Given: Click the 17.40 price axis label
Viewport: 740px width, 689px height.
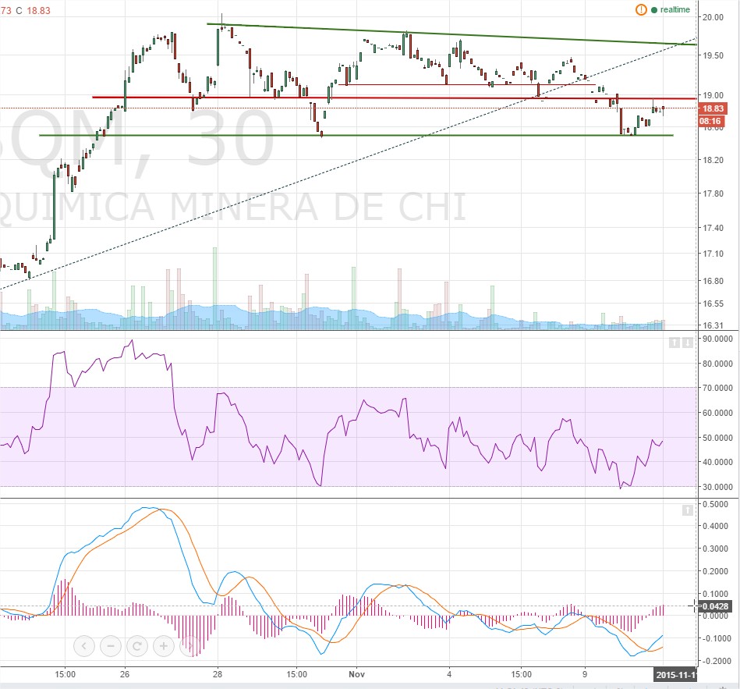Looking at the screenshot, I should point(713,228).
